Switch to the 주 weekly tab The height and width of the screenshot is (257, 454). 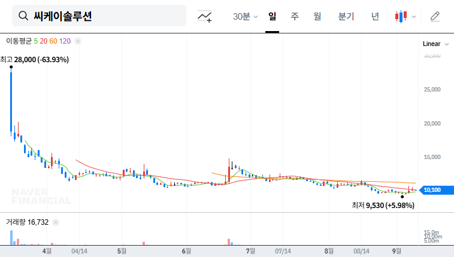pyautogui.click(x=295, y=17)
